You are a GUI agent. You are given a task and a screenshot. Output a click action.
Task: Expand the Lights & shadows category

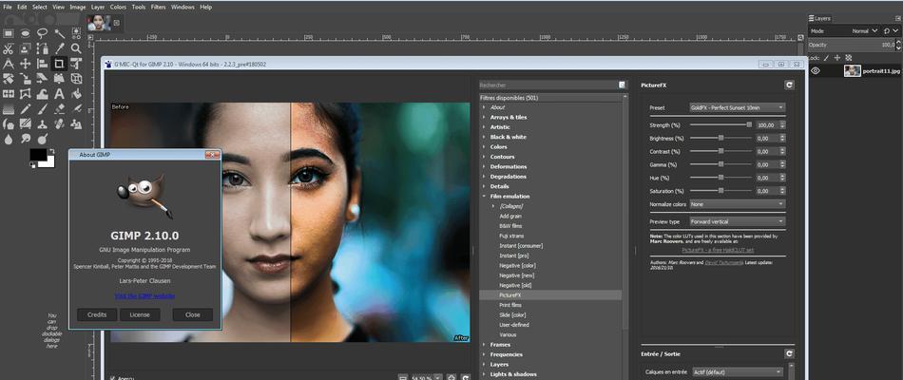485,374
